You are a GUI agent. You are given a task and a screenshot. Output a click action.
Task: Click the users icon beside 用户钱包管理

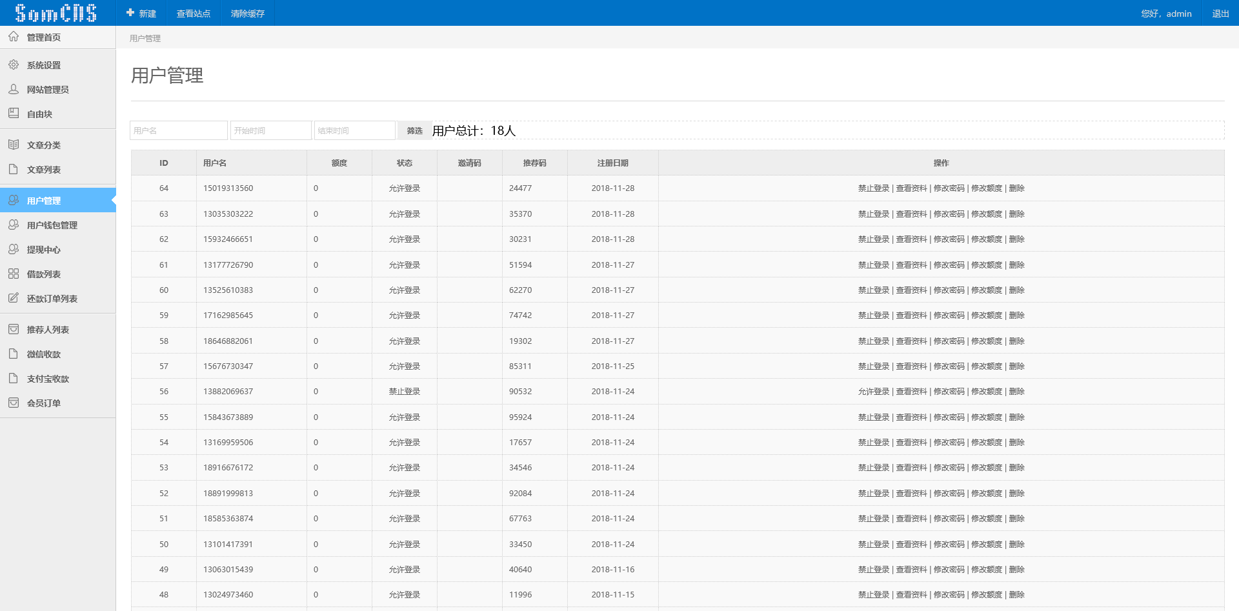tap(14, 225)
